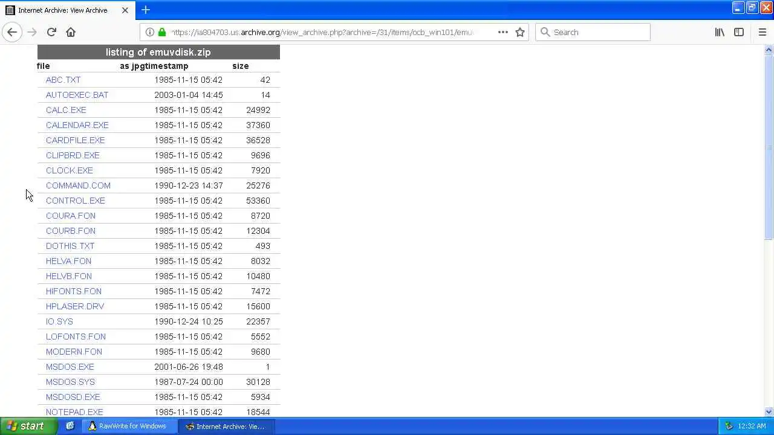Open a new tab with plus button
Image resolution: width=774 pixels, height=435 pixels.
click(x=146, y=10)
